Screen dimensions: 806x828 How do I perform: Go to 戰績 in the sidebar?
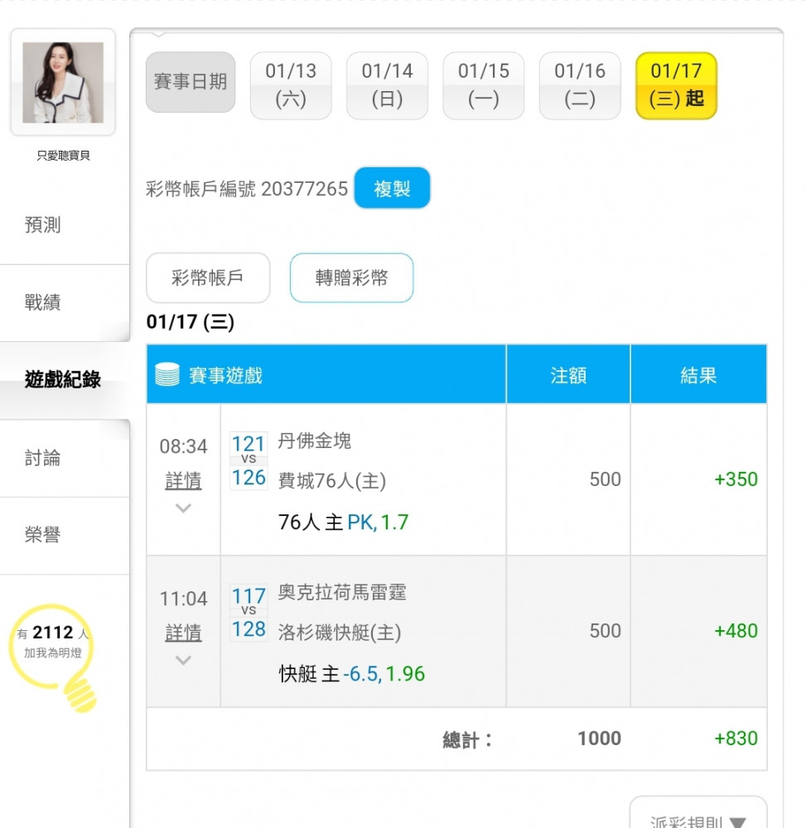point(43,302)
